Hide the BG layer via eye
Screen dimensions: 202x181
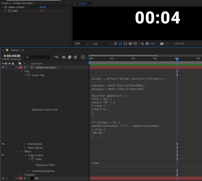(3, 178)
